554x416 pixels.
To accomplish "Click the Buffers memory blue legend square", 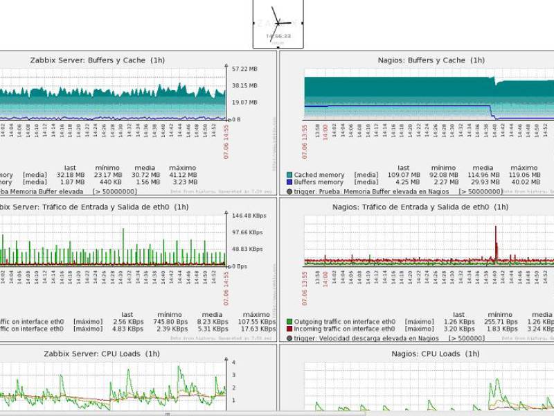I will point(289,183).
